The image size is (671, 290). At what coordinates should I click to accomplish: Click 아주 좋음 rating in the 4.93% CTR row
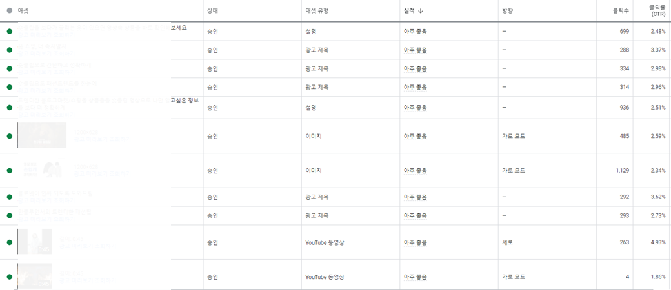(416, 242)
